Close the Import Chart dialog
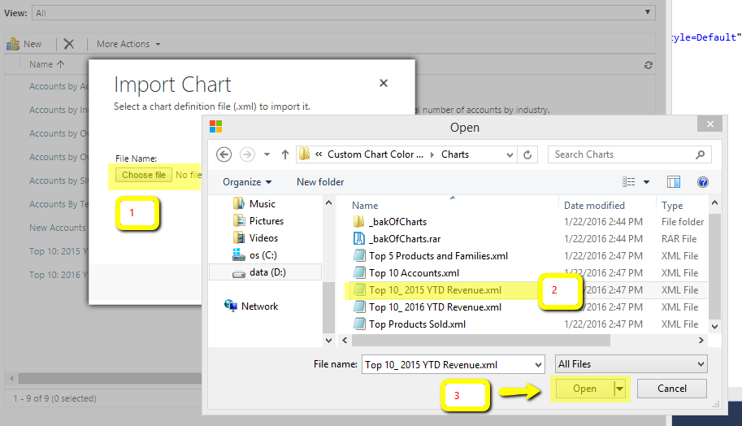The width and height of the screenshot is (742, 426). pyautogui.click(x=384, y=83)
